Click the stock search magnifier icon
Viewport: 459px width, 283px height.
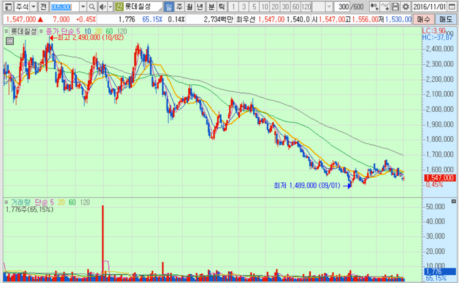click(x=92, y=7)
